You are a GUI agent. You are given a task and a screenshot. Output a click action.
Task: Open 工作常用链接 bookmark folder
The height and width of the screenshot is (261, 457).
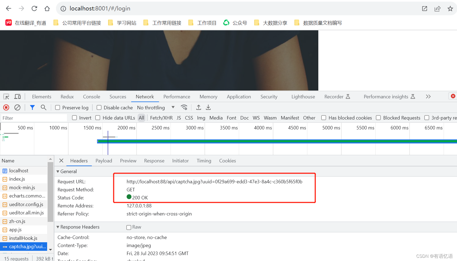pyautogui.click(x=163, y=23)
